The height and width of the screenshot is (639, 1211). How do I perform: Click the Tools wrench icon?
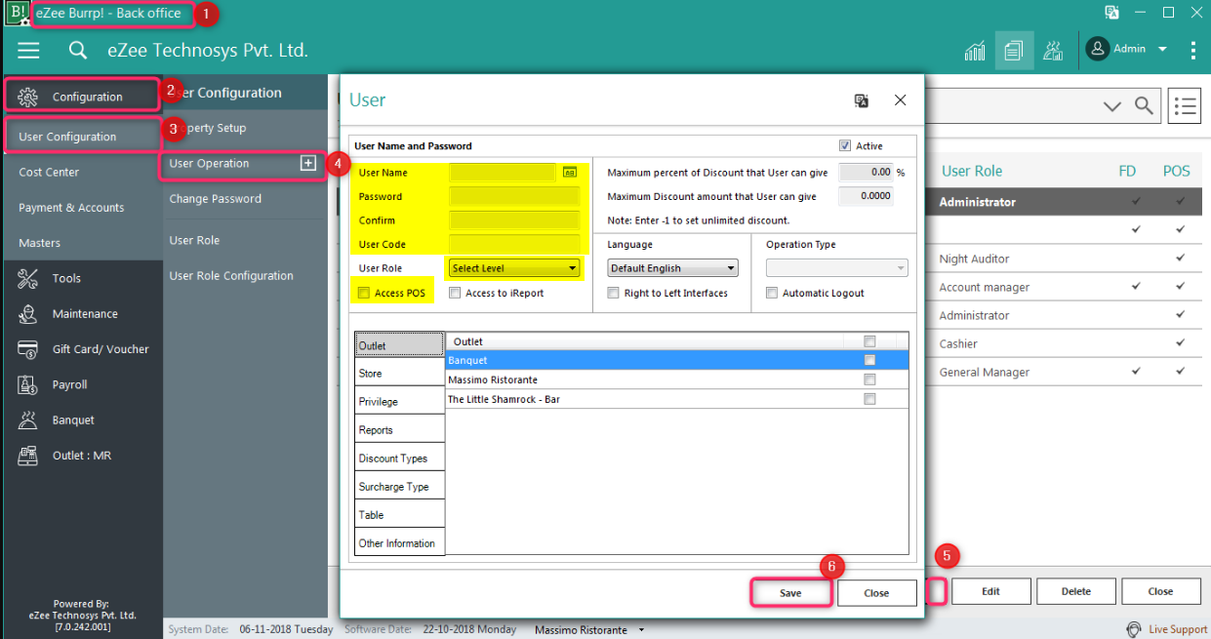(x=27, y=278)
